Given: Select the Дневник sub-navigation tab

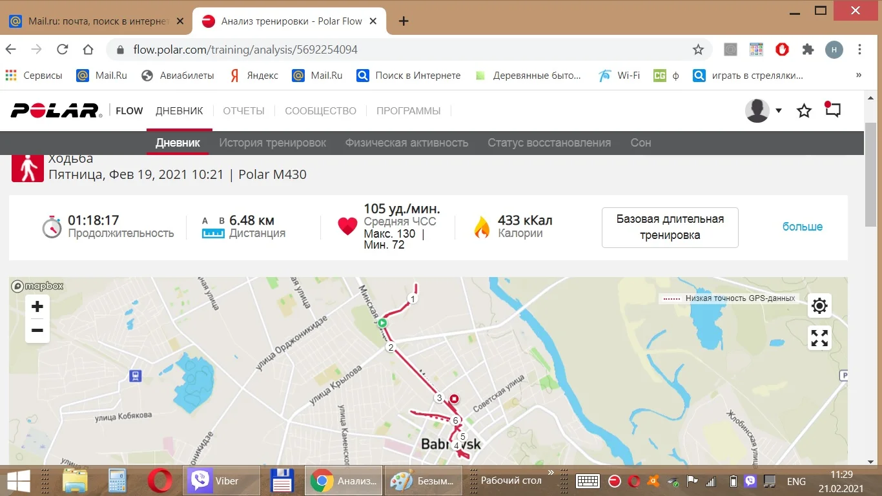Looking at the screenshot, I should (178, 143).
